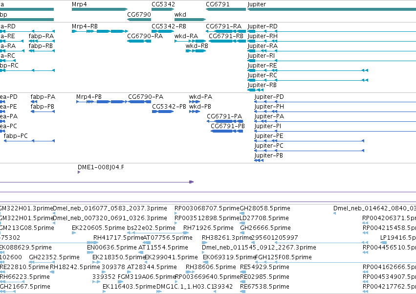Click protein Jupiter-PD
This screenshot has width=416, height=294.
pos(269,97)
